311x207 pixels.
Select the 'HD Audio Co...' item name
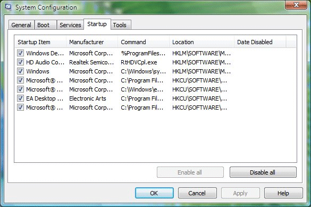click(x=45, y=62)
